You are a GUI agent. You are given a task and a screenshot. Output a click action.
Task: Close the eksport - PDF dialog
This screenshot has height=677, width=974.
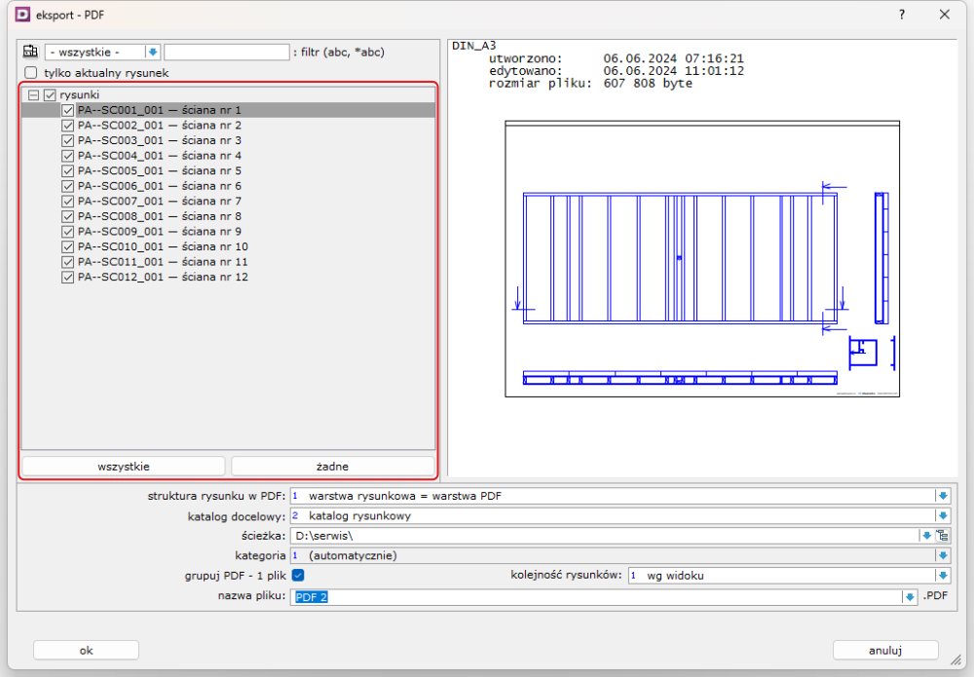point(944,15)
